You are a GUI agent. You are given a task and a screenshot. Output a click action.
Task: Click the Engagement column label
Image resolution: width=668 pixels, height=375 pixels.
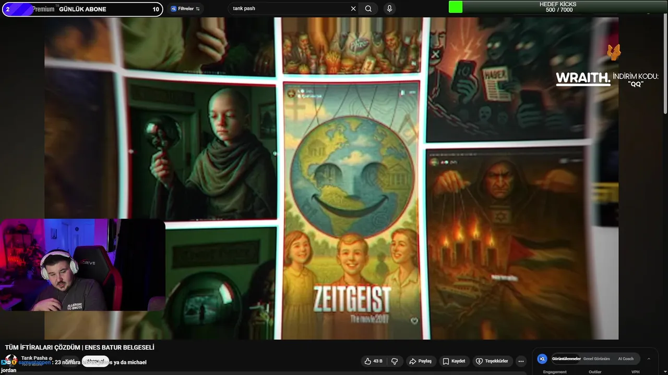(554, 372)
